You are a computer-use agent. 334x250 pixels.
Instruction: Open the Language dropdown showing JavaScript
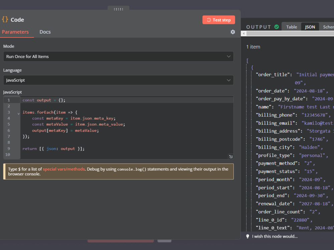(x=119, y=80)
